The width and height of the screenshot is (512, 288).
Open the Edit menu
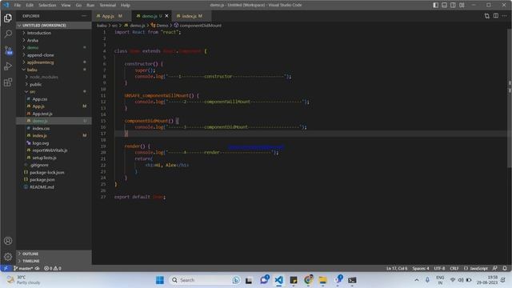tap(30, 6)
